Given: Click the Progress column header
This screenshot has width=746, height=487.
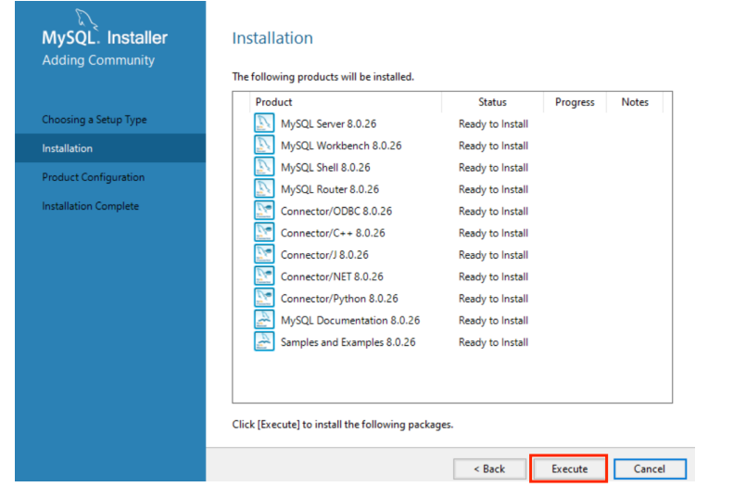Looking at the screenshot, I should pos(575,102).
